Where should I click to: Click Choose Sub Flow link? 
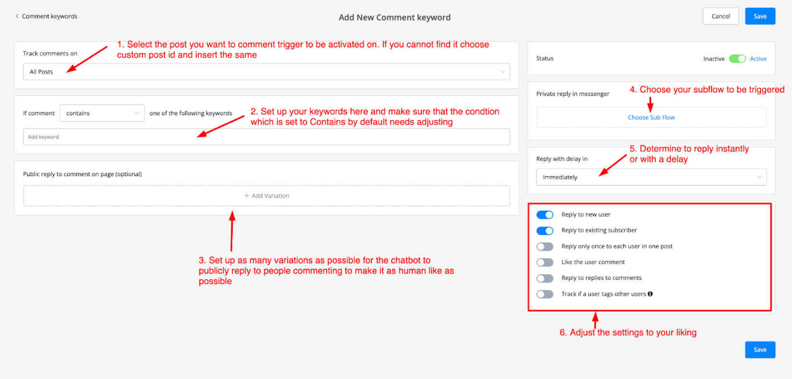651,117
